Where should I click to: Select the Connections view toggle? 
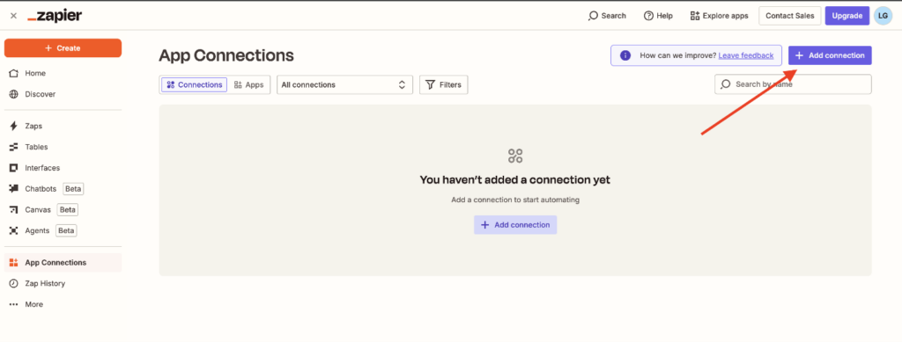point(195,85)
